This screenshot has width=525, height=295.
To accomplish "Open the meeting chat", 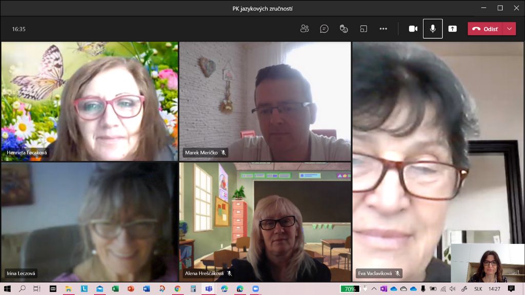I will (324, 29).
